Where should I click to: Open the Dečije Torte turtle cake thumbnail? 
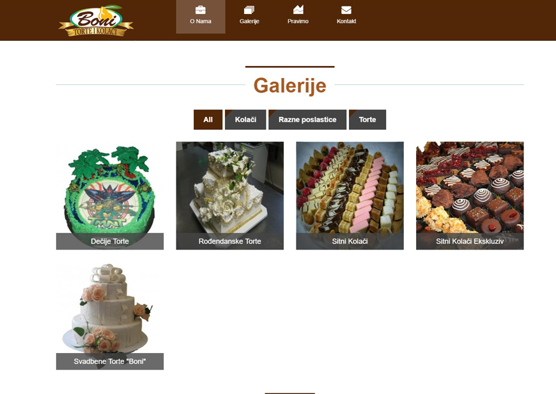(110, 196)
